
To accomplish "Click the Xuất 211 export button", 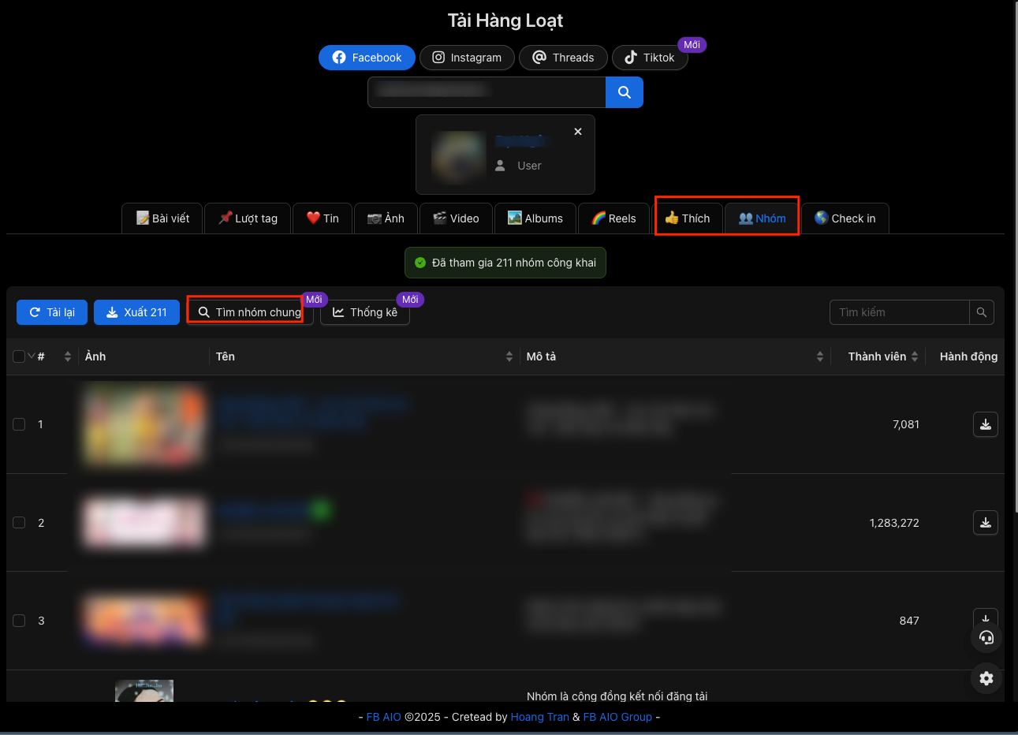I will (x=137, y=312).
